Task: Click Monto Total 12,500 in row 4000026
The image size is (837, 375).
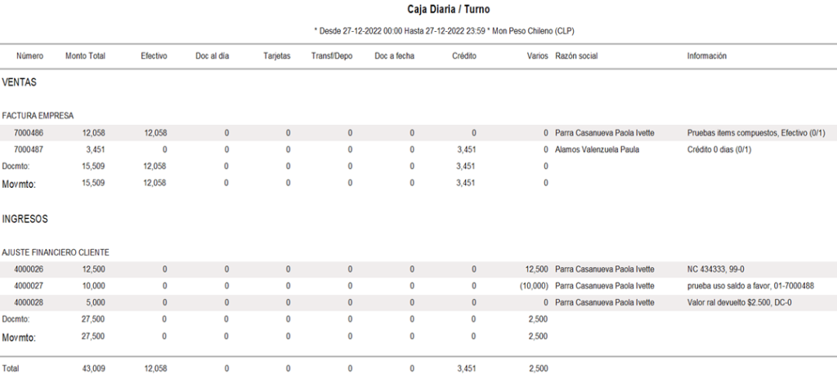Action: pos(93,270)
